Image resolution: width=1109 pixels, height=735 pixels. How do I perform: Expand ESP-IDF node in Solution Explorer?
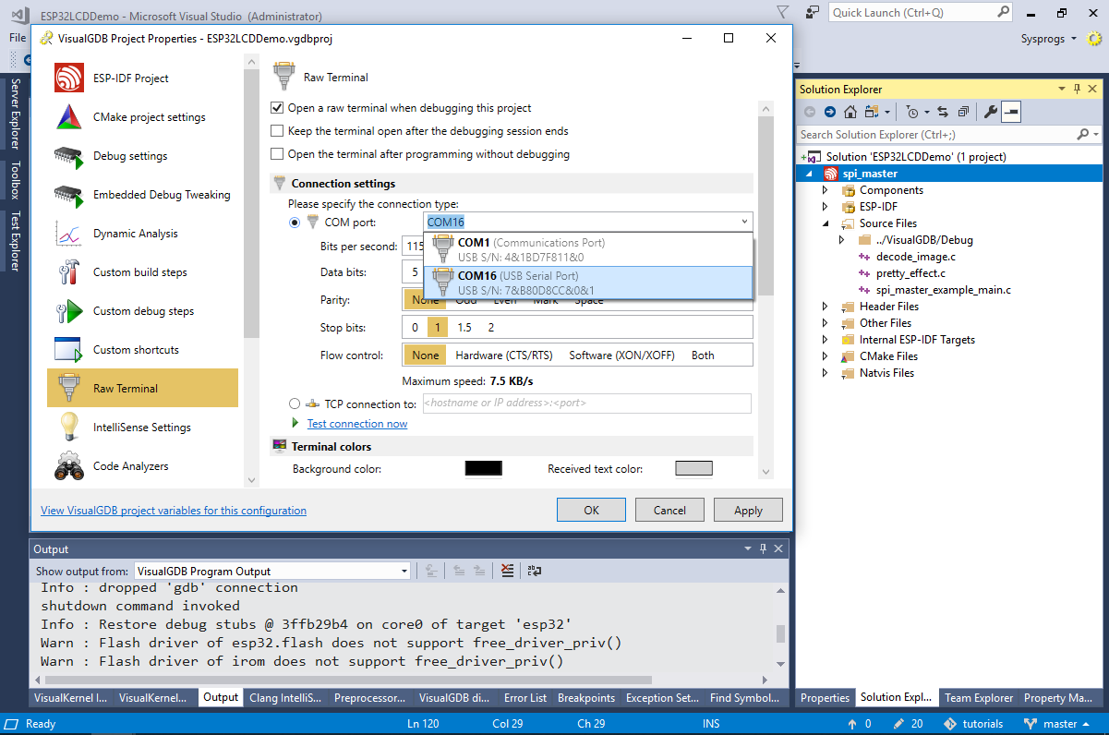(826, 207)
